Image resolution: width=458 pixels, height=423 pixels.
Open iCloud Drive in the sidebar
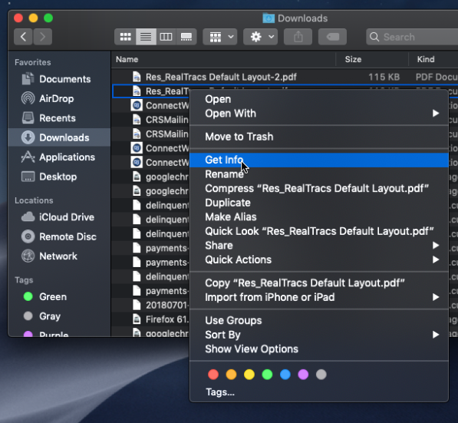click(x=59, y=217)
